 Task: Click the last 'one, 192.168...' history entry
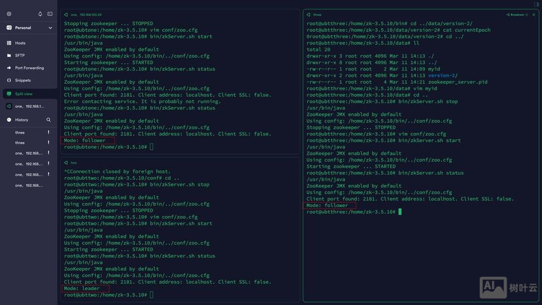(29, 185)
